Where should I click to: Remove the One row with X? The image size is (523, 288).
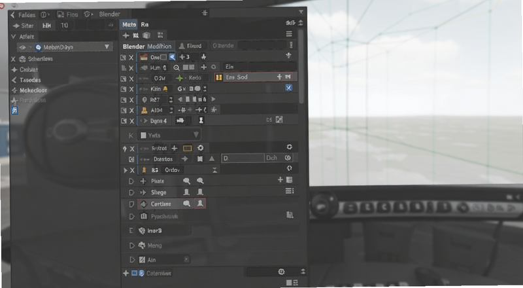click(131, 58)
